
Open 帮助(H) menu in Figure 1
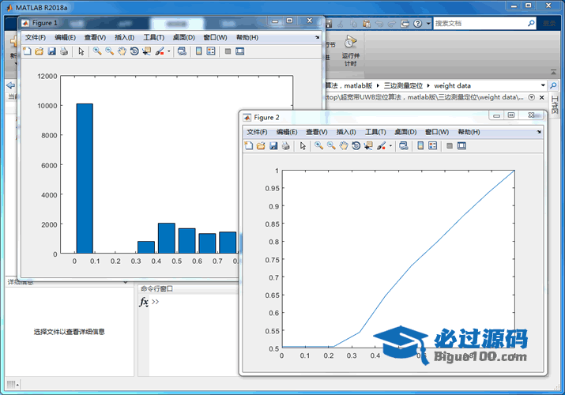247,37
